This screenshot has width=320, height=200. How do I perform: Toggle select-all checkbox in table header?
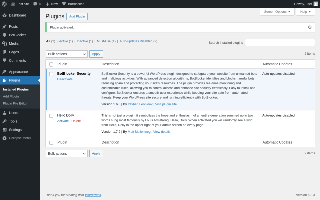pyautogui.click(x=51, y=64)
